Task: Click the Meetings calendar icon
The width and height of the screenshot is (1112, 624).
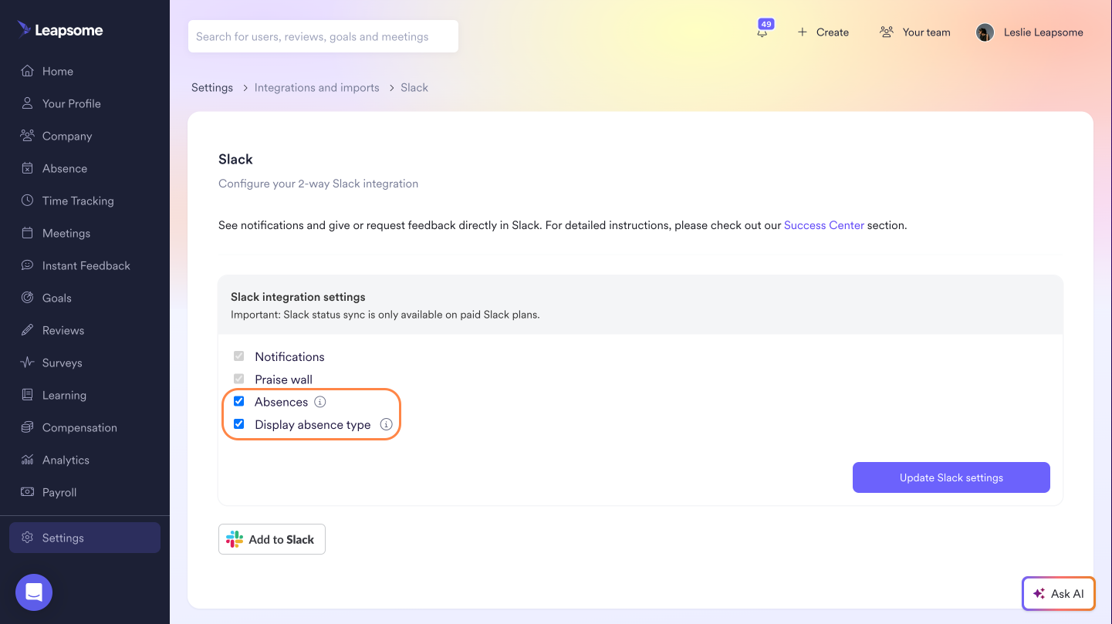Action: pos(28,233)
